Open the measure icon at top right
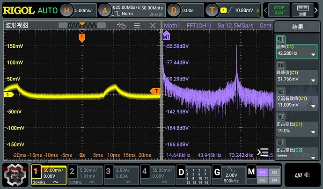Image resolution: width=323 pixels, height=189 pixels. point(303,10)
